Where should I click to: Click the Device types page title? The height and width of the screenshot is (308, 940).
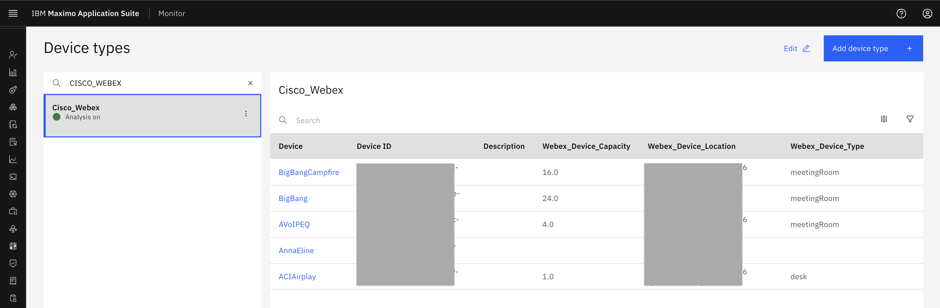[87, 48]
